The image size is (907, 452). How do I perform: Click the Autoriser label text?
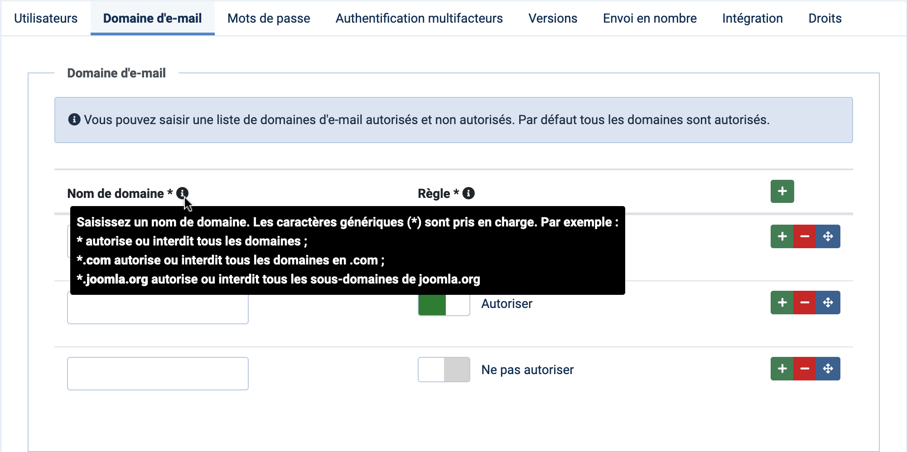[x=507, y=303]
